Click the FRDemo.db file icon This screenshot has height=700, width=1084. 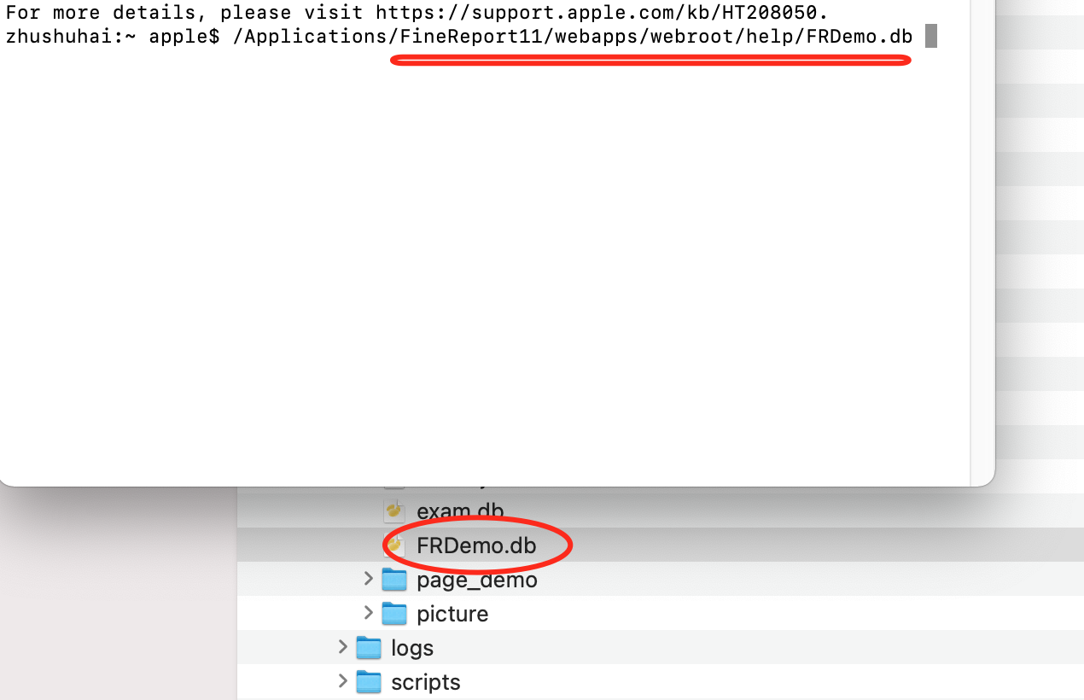pos(394,545)
